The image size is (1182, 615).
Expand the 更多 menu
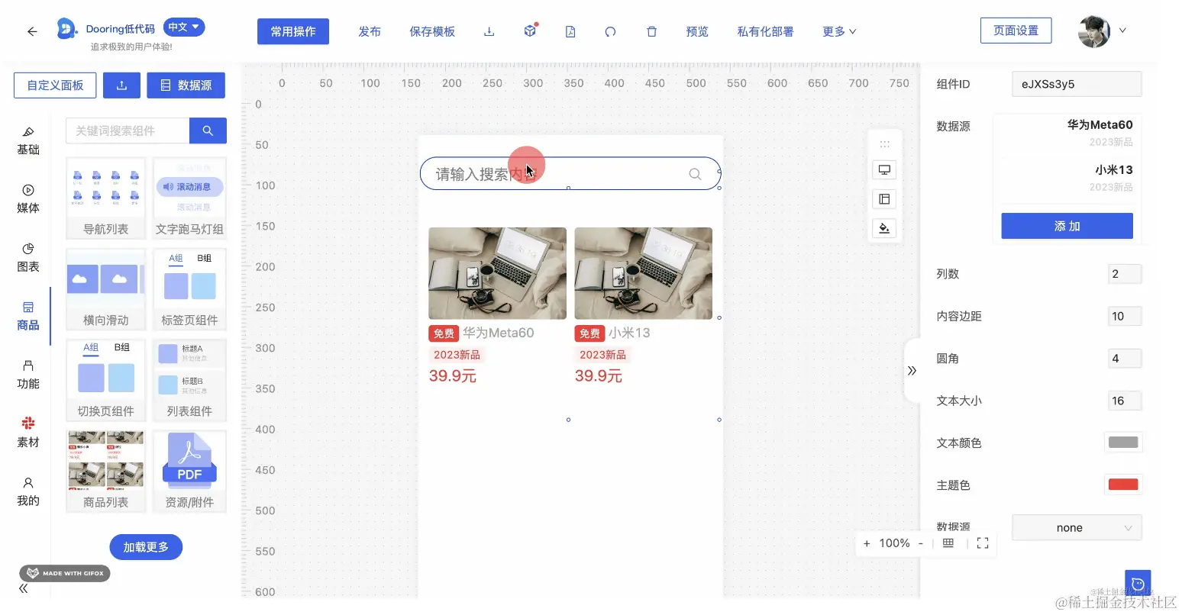point(839,31)
